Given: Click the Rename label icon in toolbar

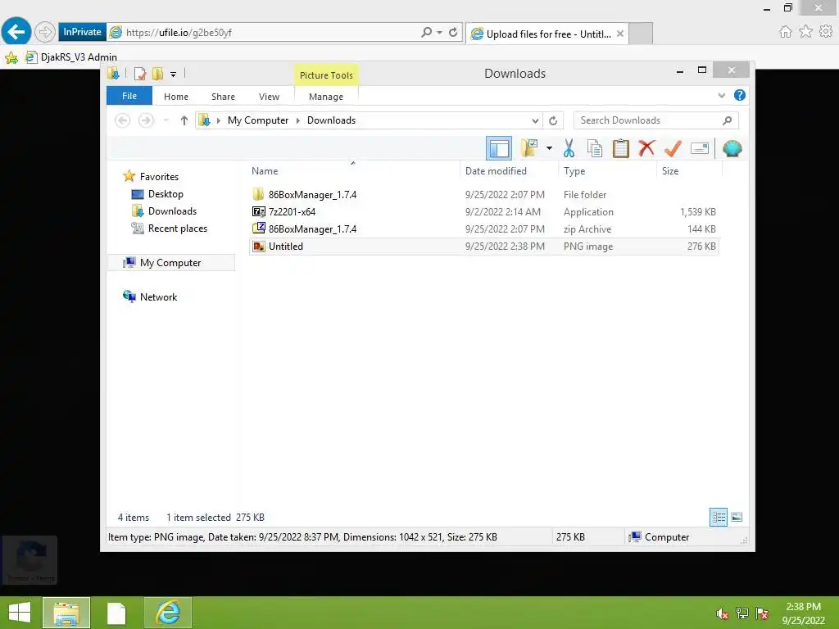Looking at the screenshot, I should click(x=700, y=148).
